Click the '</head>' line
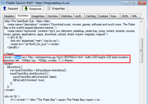The height and width of the screenshot is (104, 148). coord(9,54)
